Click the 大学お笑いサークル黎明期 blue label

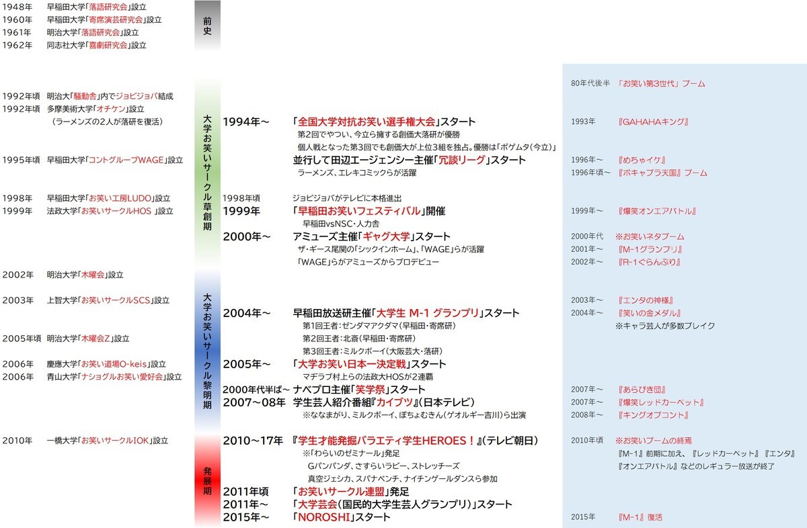[x=207, y=350]
